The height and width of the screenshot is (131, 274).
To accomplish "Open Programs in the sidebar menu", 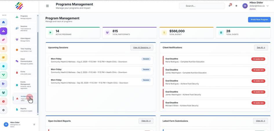I will (25, 17).
